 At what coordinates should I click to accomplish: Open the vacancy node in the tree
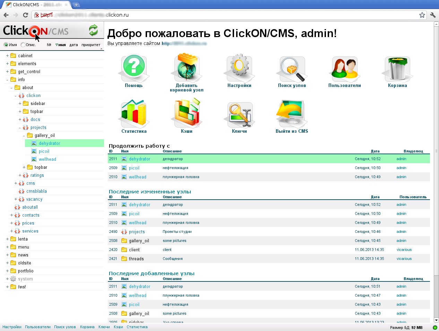click(x=34, y=199)
